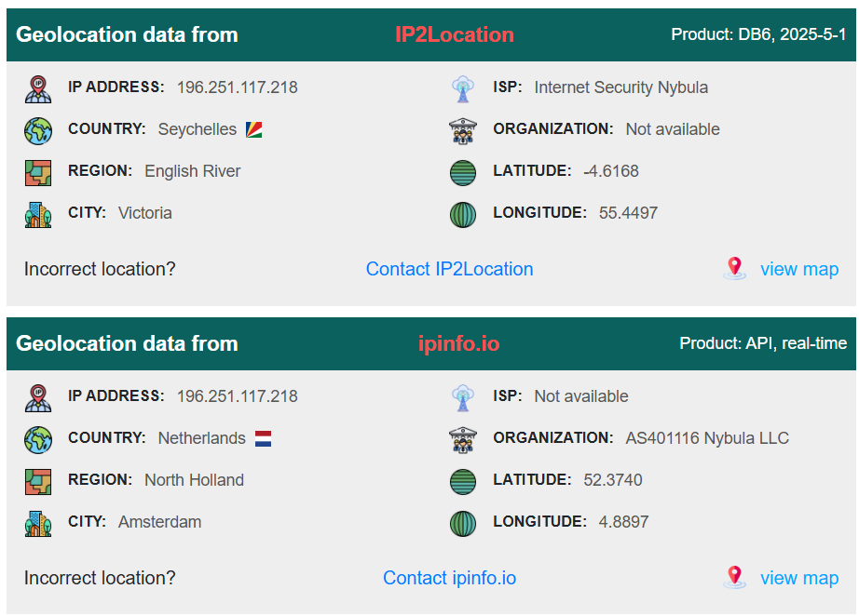Click the longitude icon beside 55.4497
The height and width of the screenshot is (616, 859).
[x=463, y=214]
